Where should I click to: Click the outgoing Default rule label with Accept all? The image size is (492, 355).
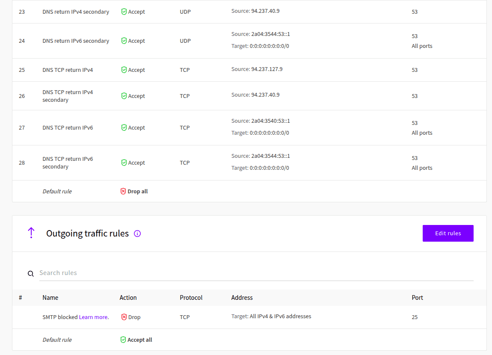coord(57,340)
